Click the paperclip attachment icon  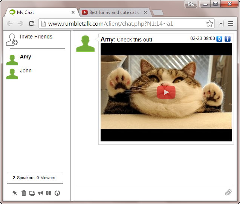point(228,192)
